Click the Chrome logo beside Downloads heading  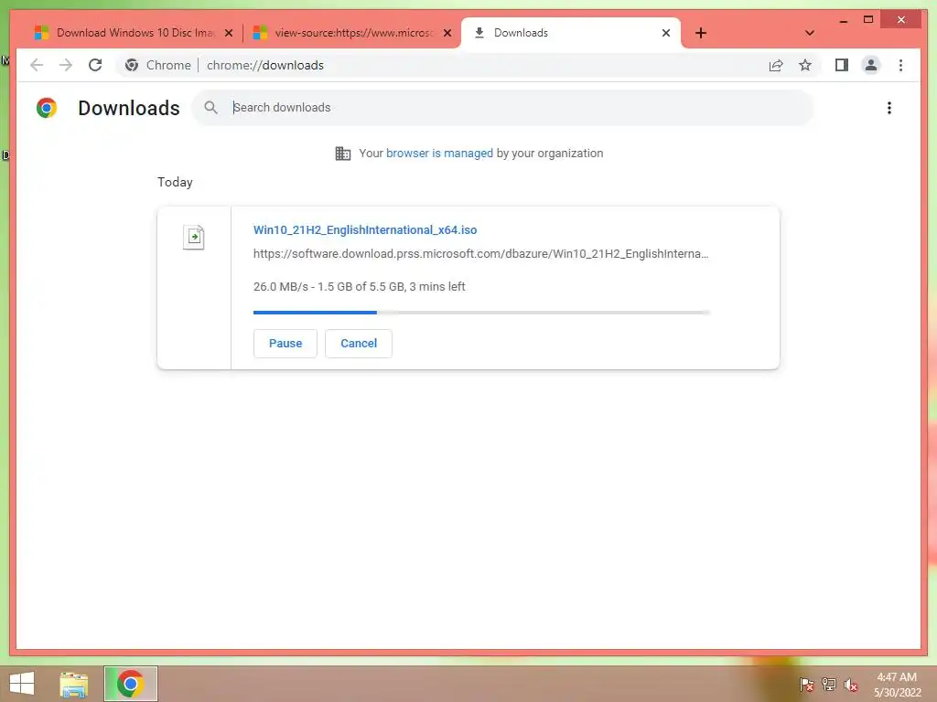[x=47, y=108]
